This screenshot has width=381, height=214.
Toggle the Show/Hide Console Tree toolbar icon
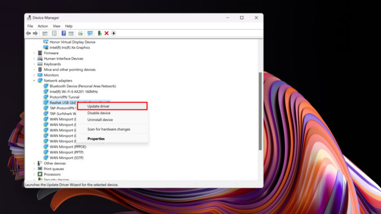click(x=45, y=33)
